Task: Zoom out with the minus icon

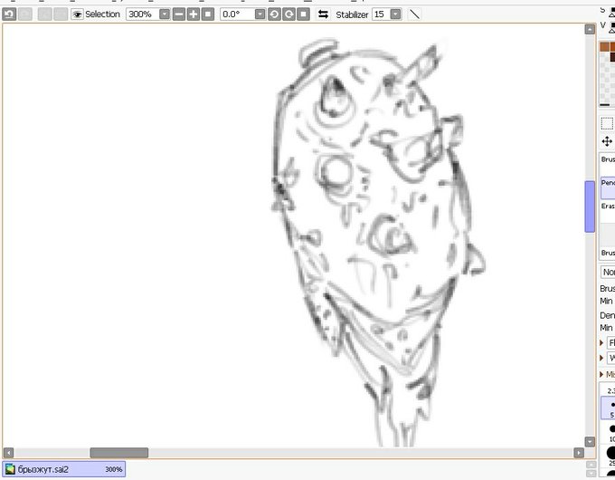Action: (x=179, y=14)
